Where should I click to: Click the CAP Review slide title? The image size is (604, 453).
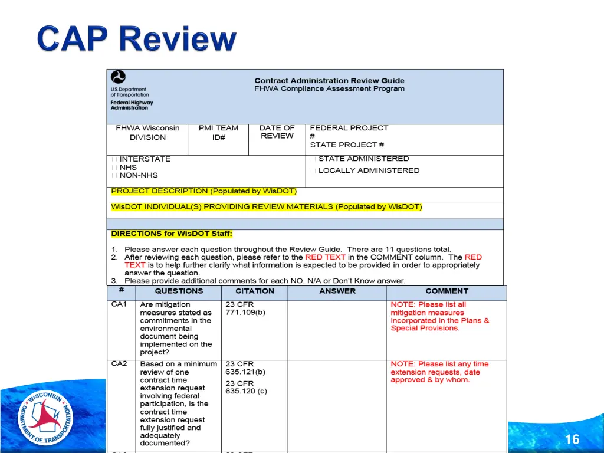coord(137,38)
